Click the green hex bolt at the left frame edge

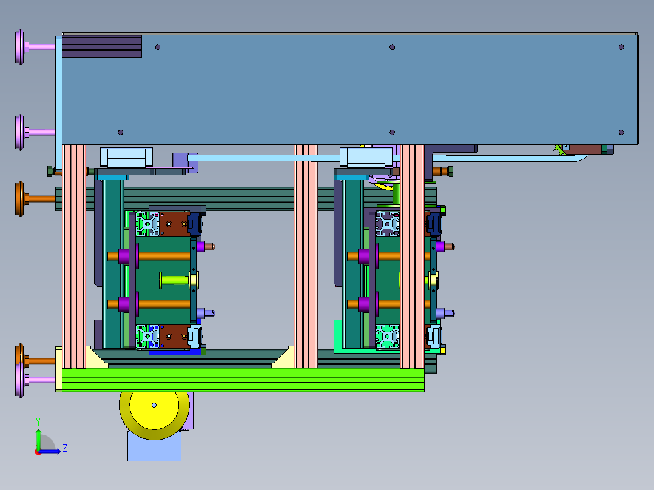50,171
